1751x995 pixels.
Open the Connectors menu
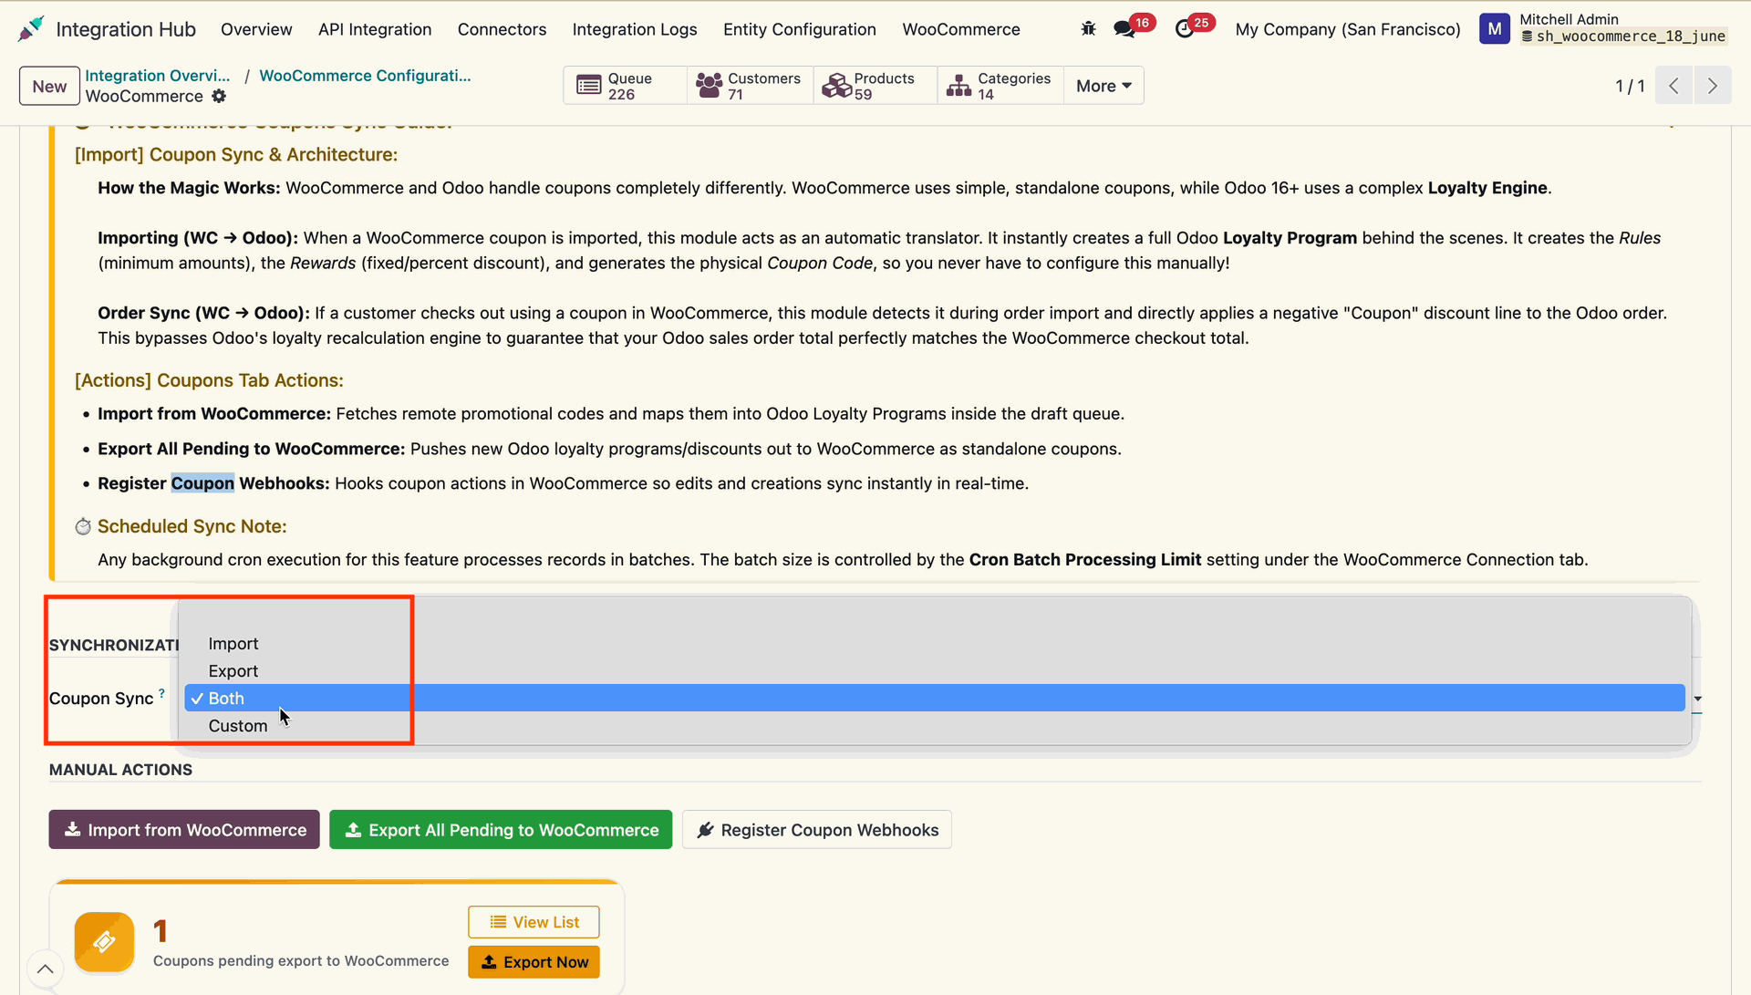click(502, 29)
